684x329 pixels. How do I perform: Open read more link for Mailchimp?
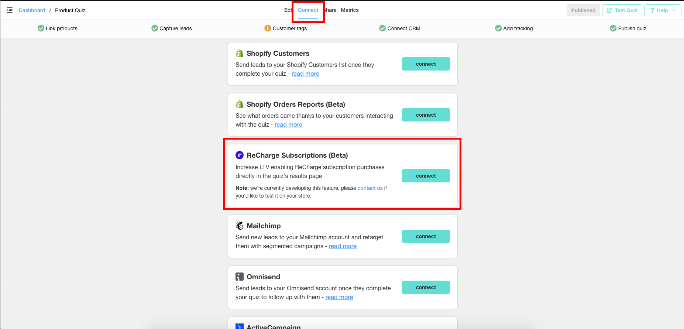coord(343,246)
